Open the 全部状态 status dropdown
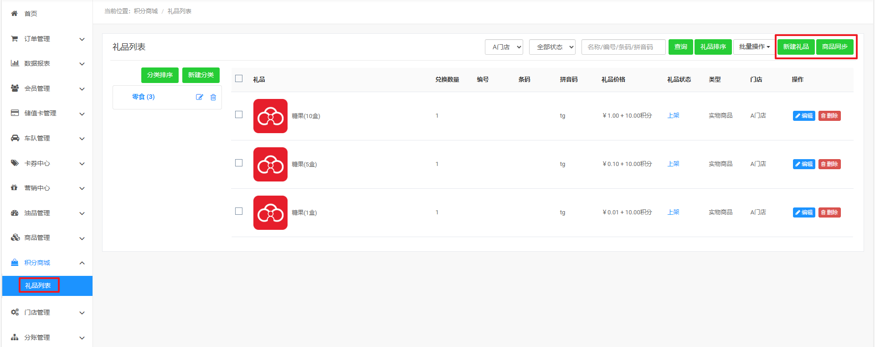Image resolution: width=875 pixels, height=347 pixels. pos(552,47)
